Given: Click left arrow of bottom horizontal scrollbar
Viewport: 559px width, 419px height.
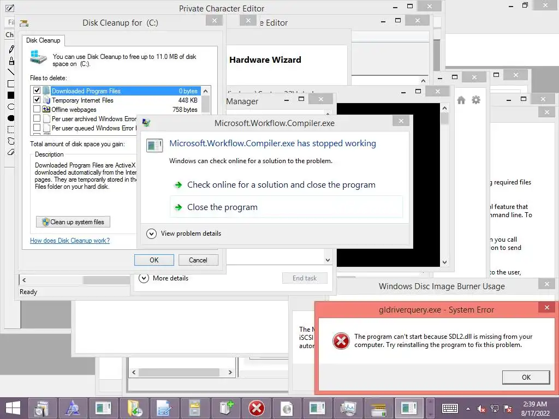Looking at the screenshot, I should (x=134, y=372).
